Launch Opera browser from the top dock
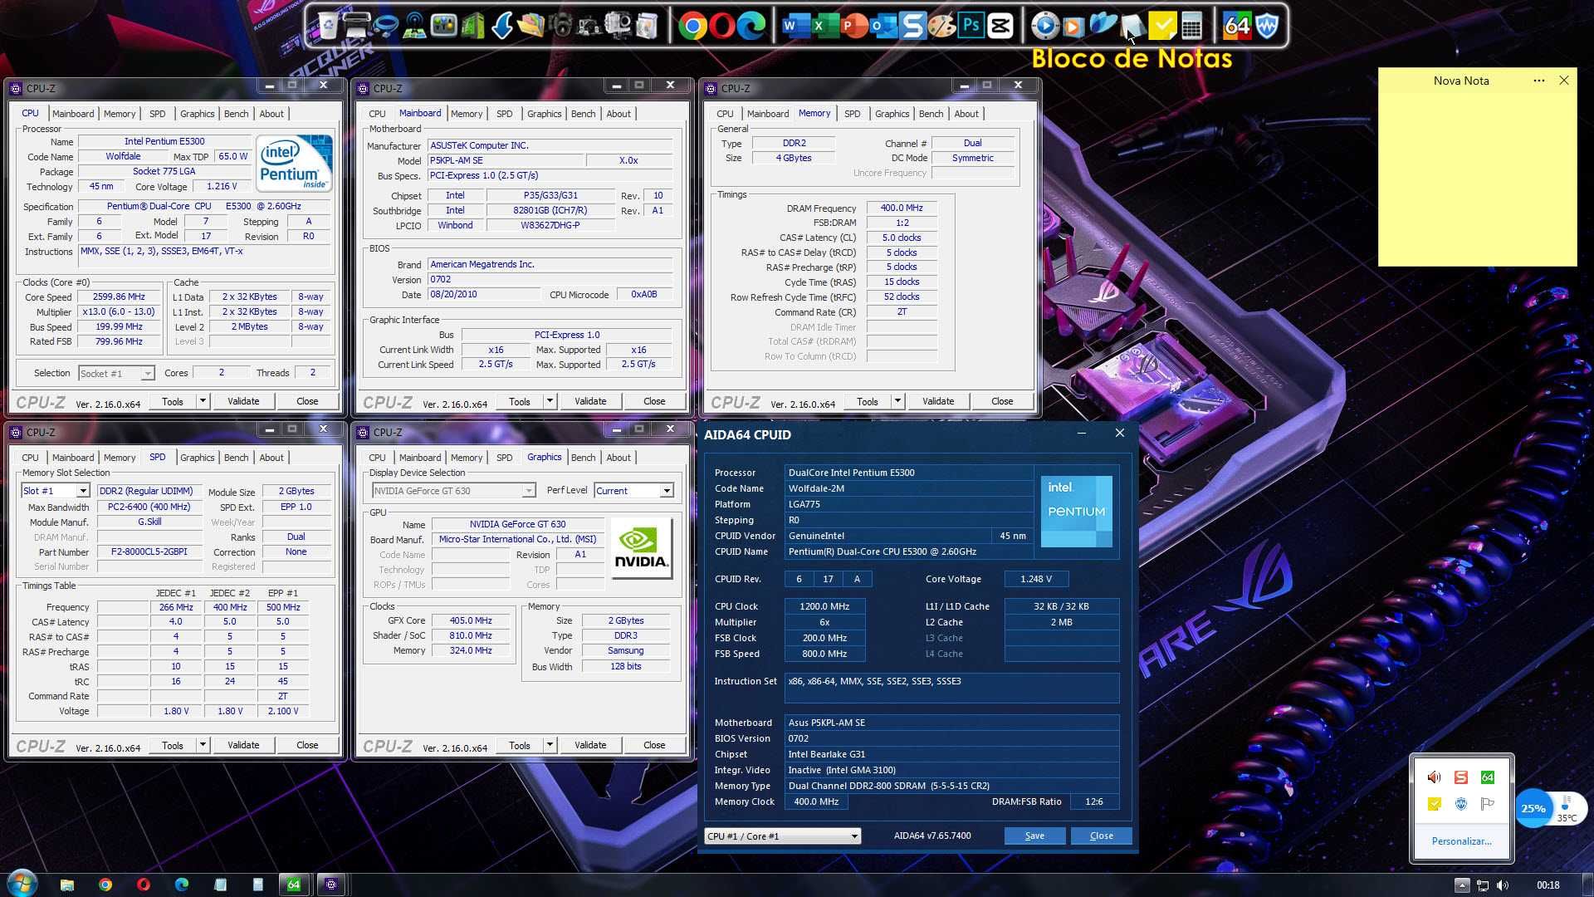Screen dimensions: 1594x897 click(721, 27)
